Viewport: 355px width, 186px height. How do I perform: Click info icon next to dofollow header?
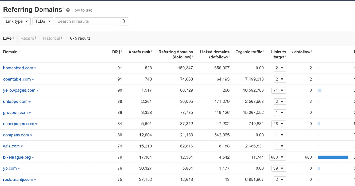(311, 51)
